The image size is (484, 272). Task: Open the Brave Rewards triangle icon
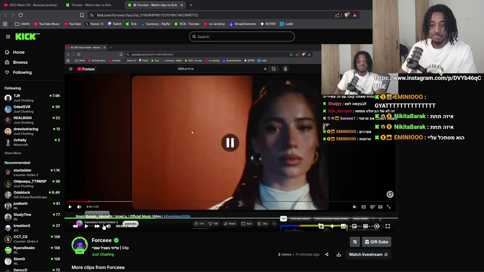355,15
